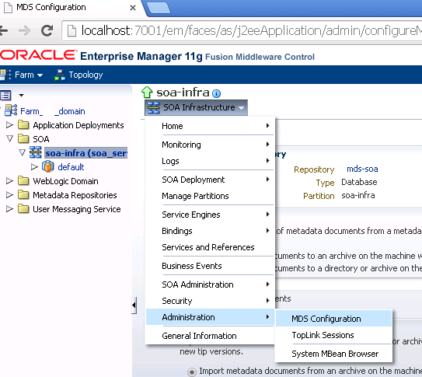
Task: Click the soa-infra SOA icon in tree
Action: pos(36,152)
